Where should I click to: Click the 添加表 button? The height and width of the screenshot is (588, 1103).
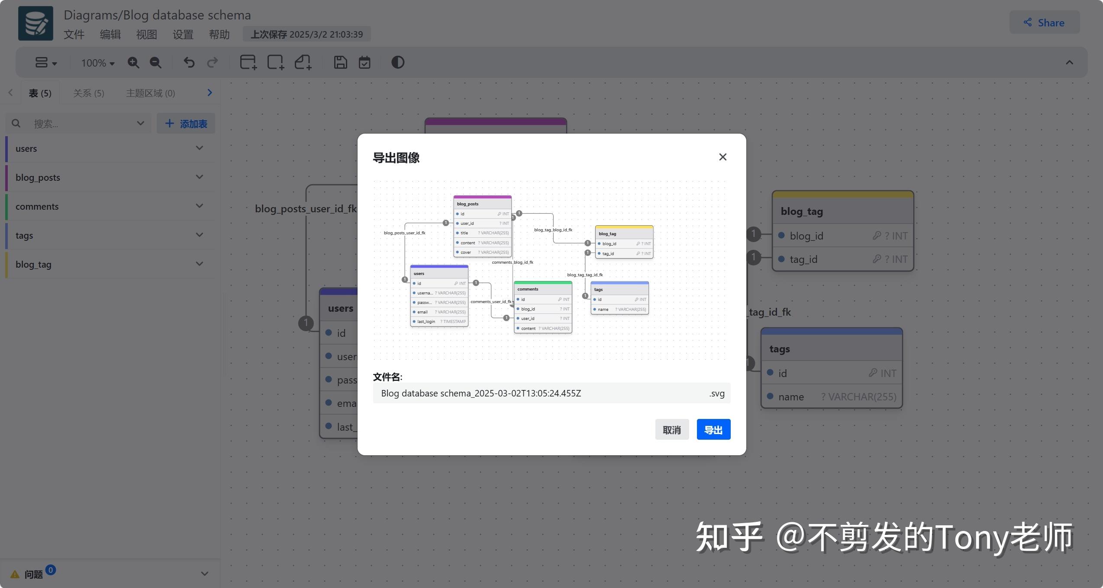186,123
